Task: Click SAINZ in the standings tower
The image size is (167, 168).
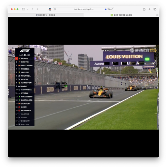Action: (x=24, y=118)
